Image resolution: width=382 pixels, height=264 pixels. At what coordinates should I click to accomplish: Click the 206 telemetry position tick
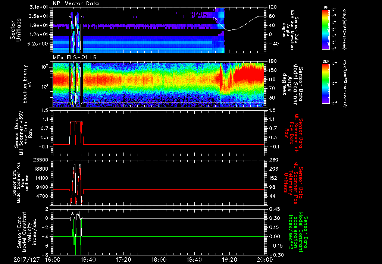[x=273, y=169]
